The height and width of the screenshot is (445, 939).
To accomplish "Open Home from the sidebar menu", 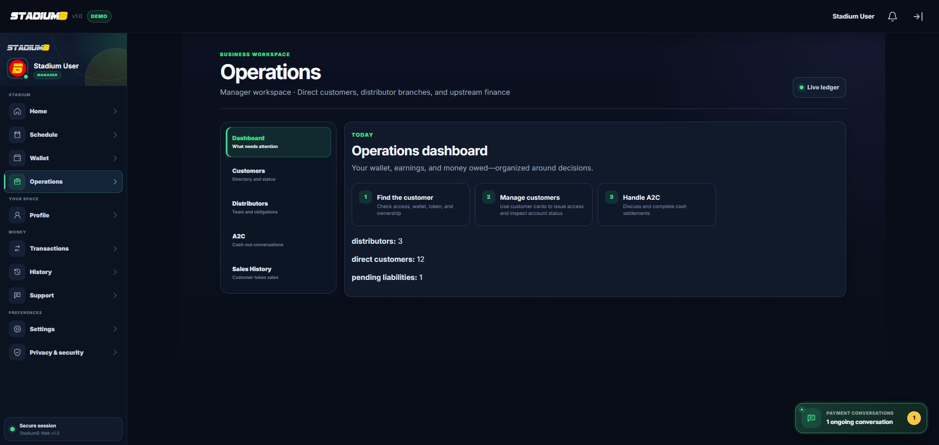I will tap(64, 111).
